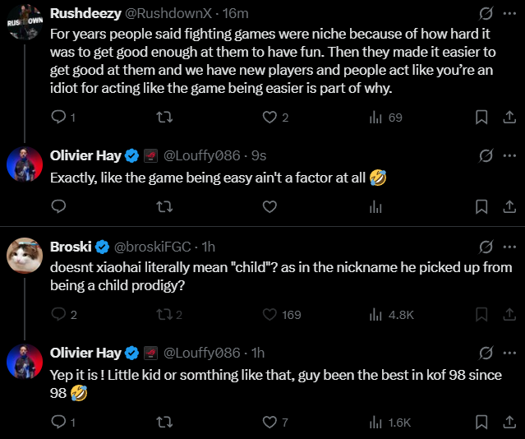Share Rushdeezy's tweet
The width and height of the screenshot is (525, 439).
tap(509, 118)
